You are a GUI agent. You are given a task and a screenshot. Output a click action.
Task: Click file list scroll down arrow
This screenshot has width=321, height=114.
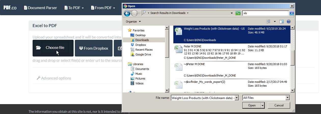(292, 90)
